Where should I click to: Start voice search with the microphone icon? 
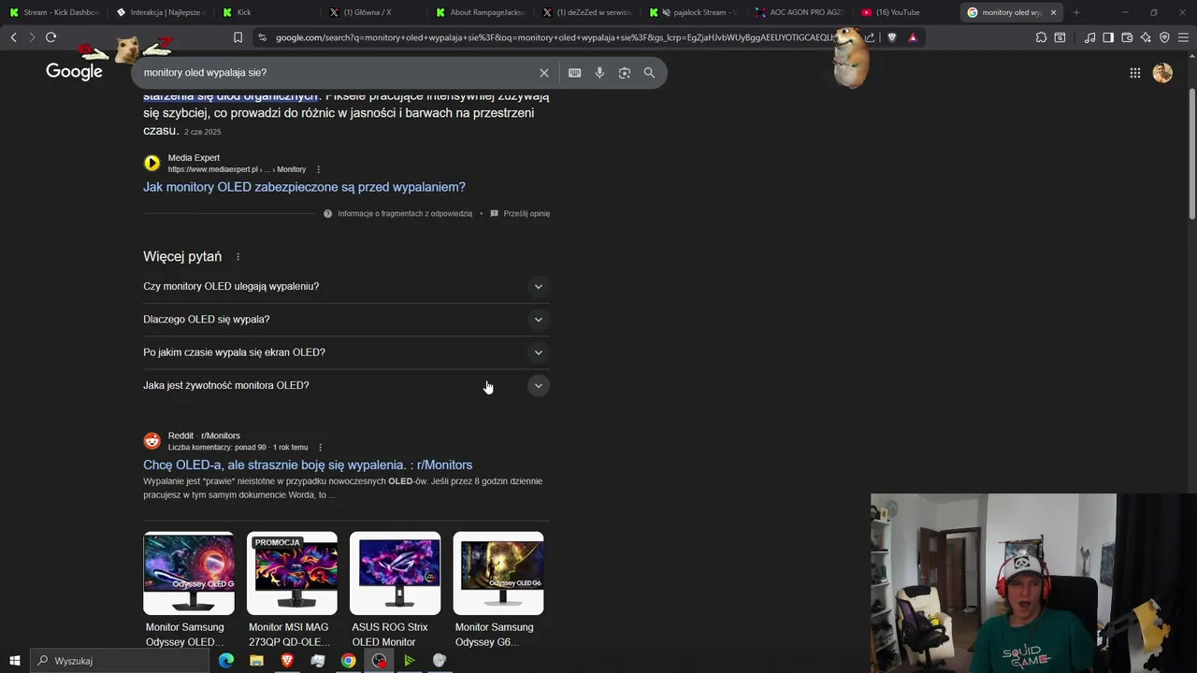coord(599,73)
